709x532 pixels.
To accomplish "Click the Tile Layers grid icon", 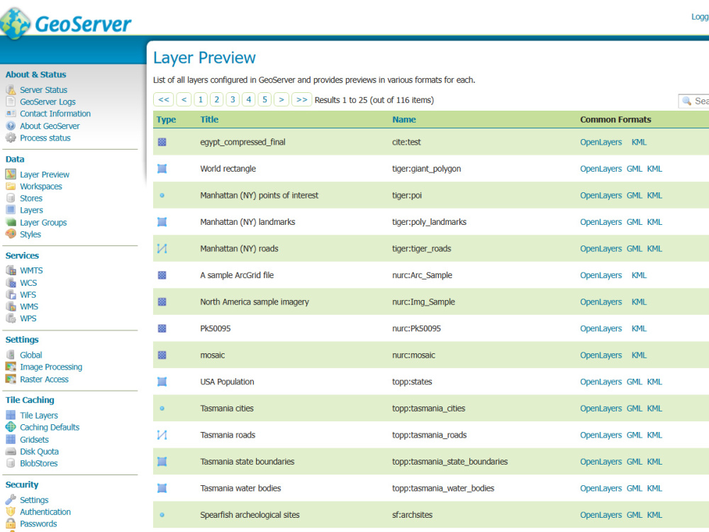I will click(x=11, y=415).
